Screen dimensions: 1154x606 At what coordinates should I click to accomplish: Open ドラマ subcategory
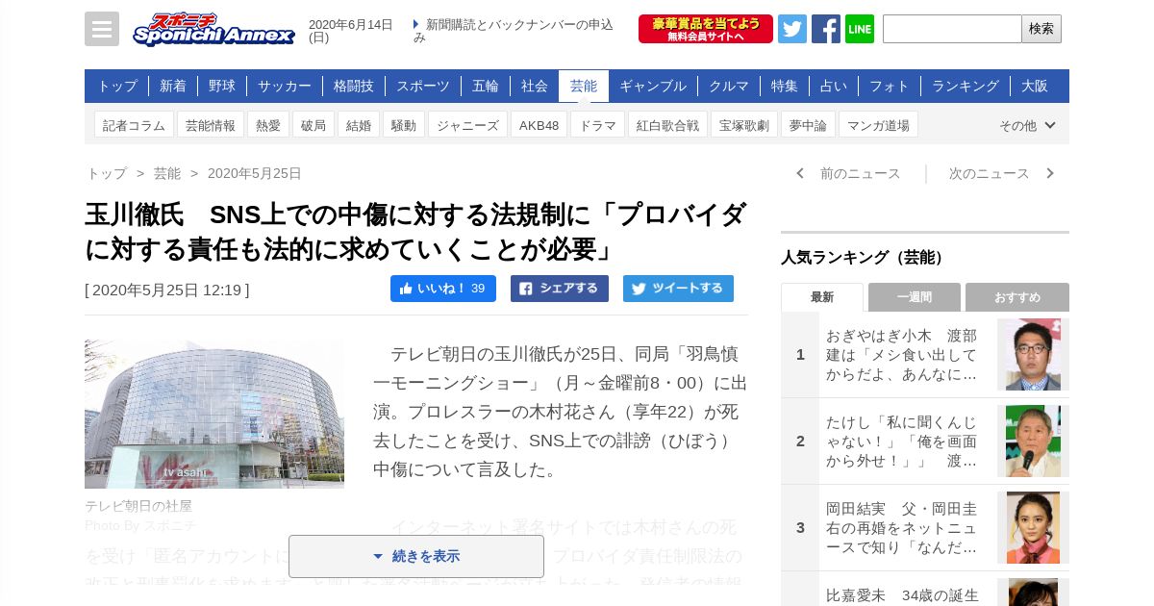(598, 125)
